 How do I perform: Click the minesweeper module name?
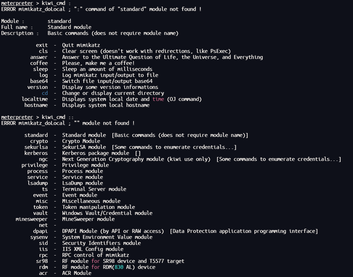coord(32,219)
